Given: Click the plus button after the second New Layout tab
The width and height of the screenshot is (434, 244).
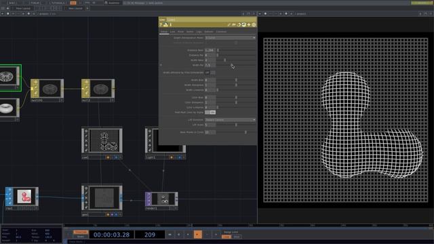Looking at the screenshot, I should (x=87, y=8).
